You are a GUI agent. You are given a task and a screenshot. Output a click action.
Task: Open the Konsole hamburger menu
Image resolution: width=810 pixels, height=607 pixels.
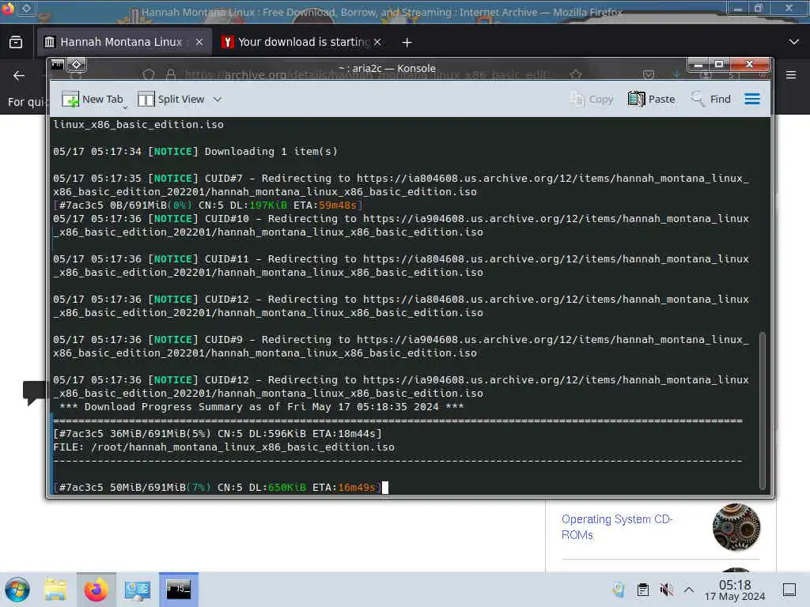tap(752, 99)
